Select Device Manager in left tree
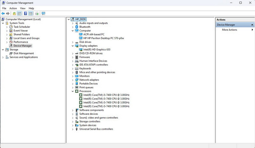Image resolution: width=255 pixels, height=148 pixels. [22, 46]
